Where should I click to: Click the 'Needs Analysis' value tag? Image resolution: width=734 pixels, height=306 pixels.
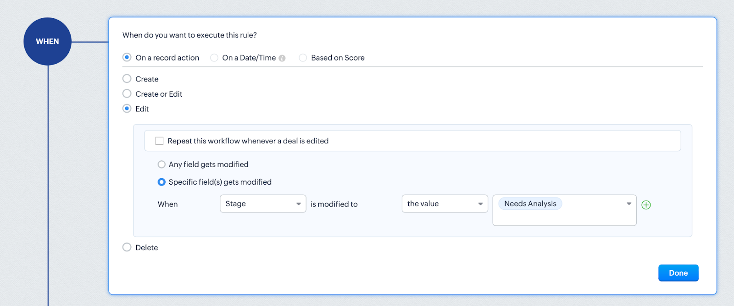coord(530,204)
